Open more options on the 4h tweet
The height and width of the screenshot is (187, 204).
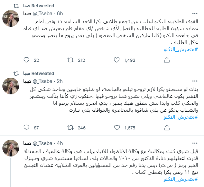click(195, 143)
